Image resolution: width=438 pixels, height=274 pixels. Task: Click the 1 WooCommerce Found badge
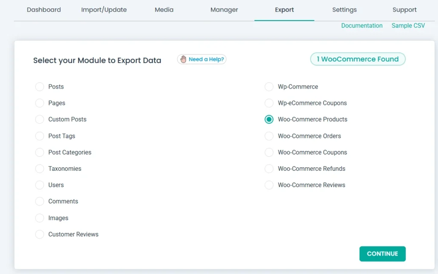point(358,60)
